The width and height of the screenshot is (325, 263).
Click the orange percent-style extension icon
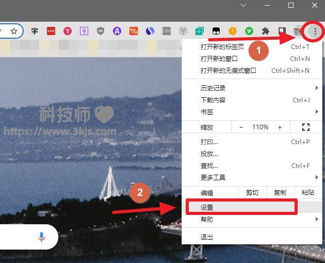tap(134, 31)
